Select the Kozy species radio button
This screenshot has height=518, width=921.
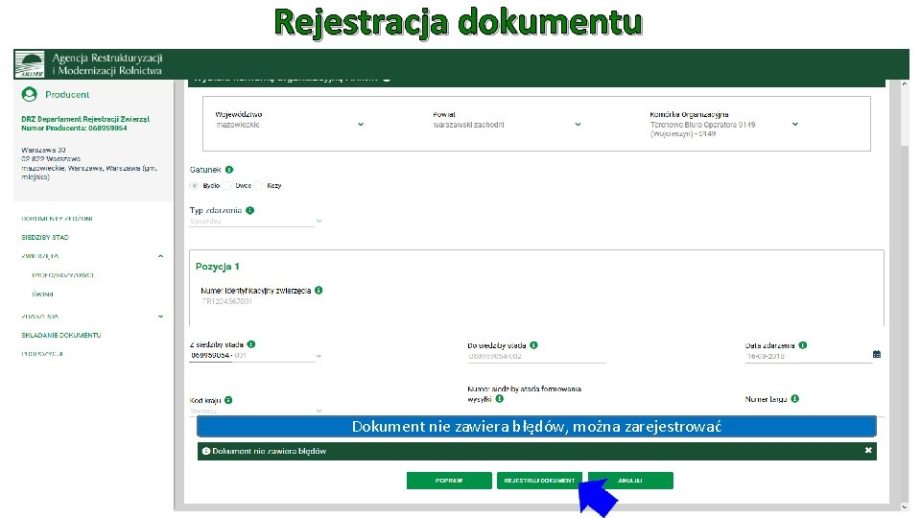click(258, 185)
